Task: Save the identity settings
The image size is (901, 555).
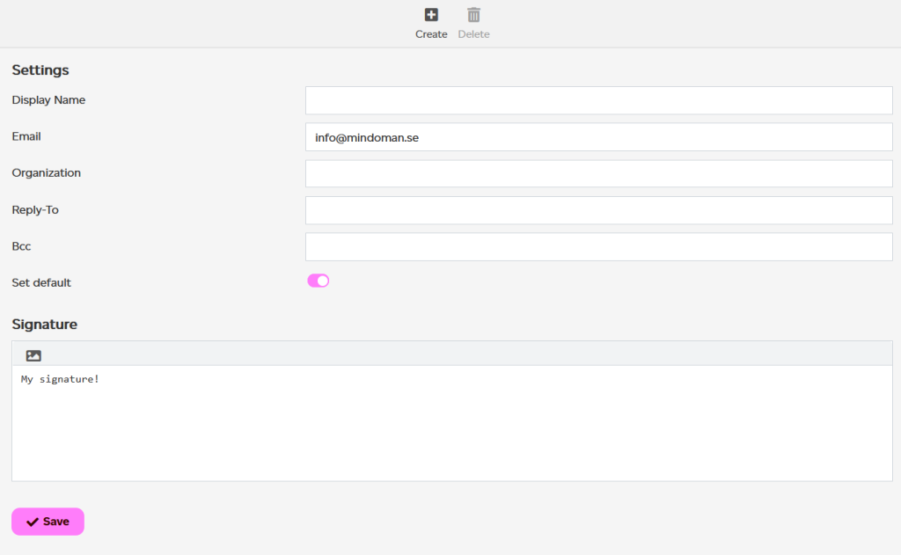Action: coord(48,522)
